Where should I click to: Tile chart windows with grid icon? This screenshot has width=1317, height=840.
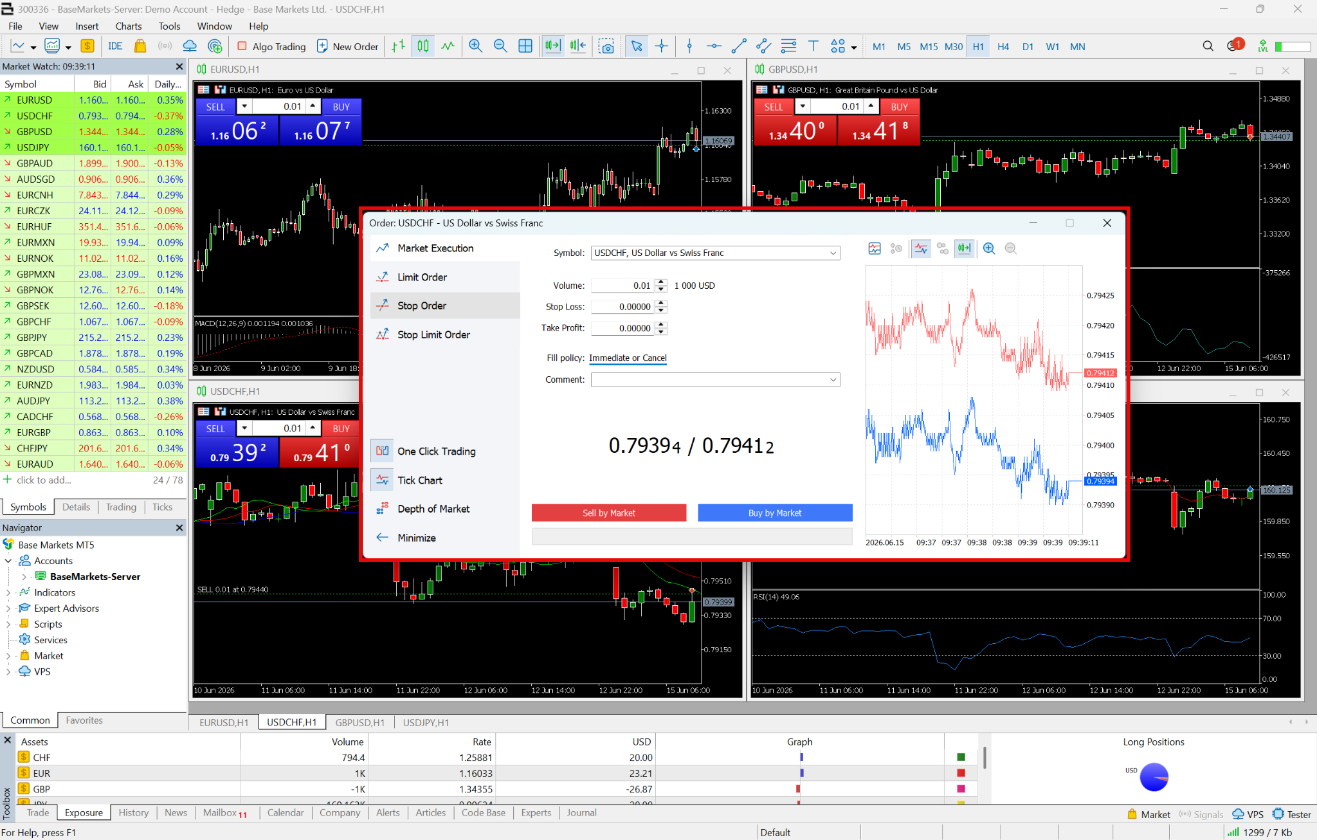coord(525,46)
